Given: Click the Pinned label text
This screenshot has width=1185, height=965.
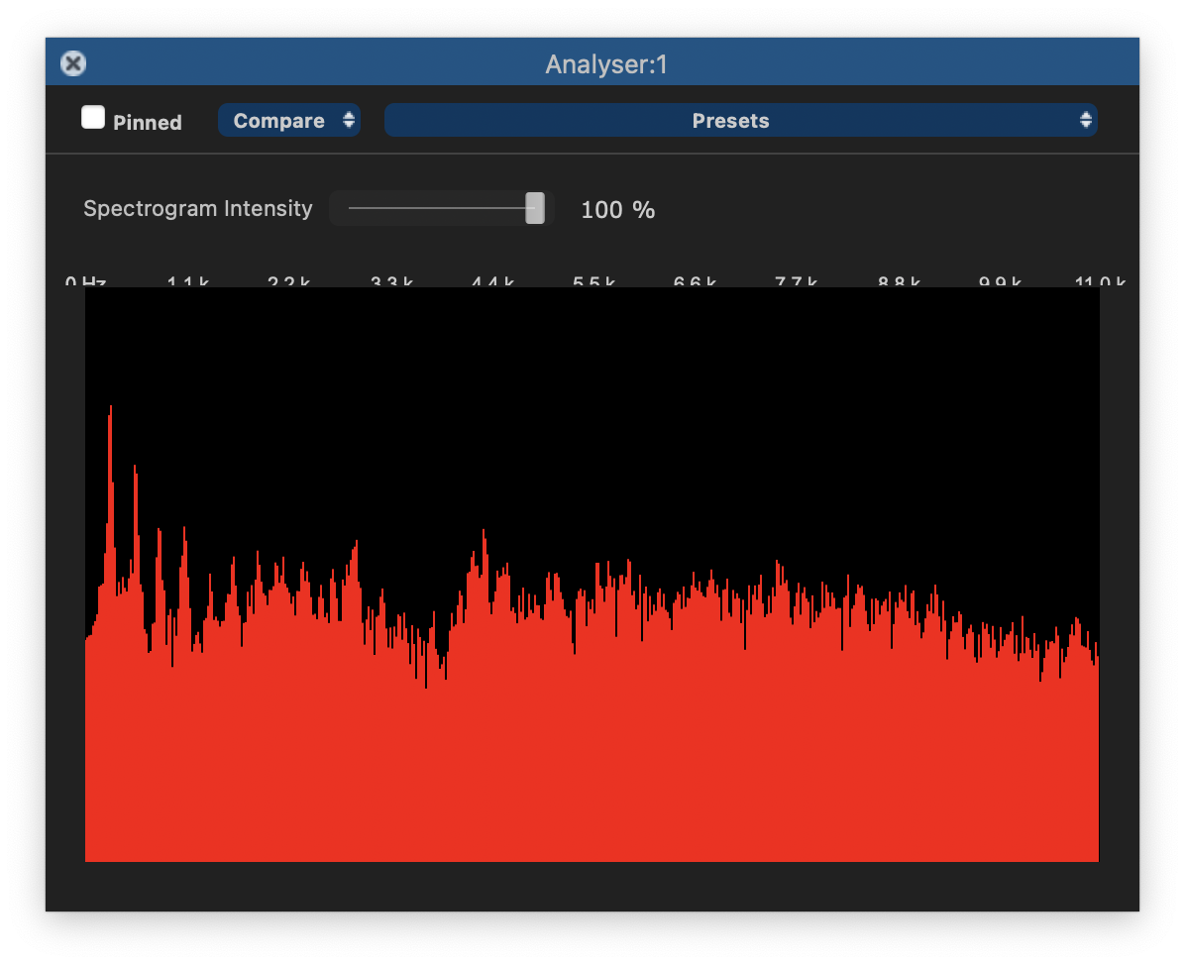Looking at the screenshot, I should tap(148, 123).
